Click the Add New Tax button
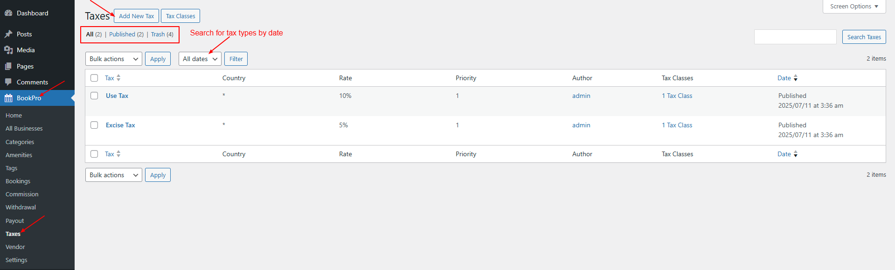Viewport: 895px width, 270px height. point(136,16)
